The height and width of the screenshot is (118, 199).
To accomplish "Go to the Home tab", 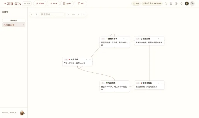I will [40, 4].
